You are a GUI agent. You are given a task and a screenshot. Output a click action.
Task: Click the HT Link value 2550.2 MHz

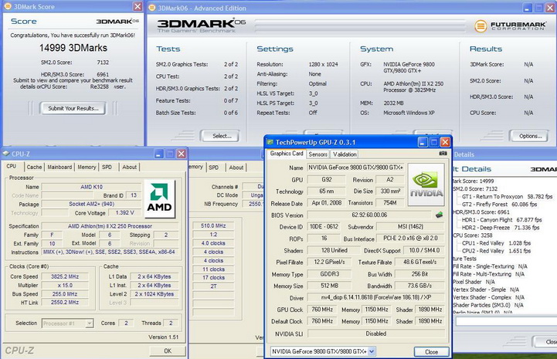coord(65,302)
